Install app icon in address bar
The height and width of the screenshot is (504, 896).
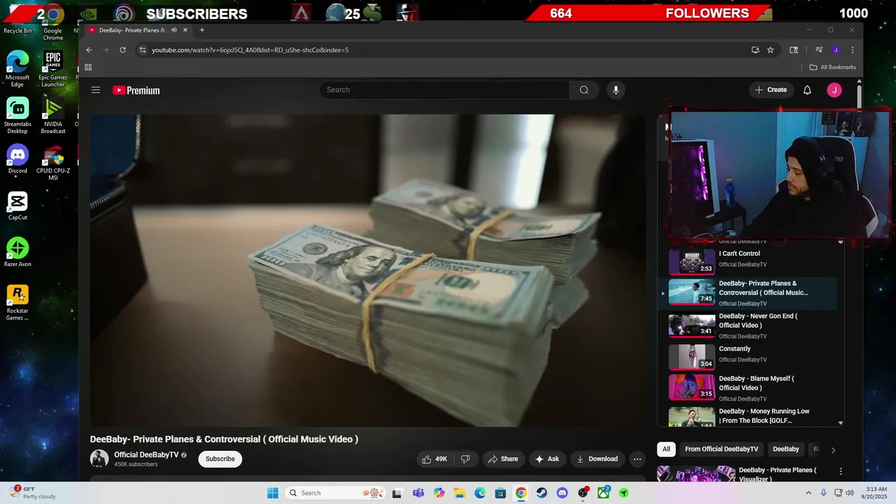(755, 50)
